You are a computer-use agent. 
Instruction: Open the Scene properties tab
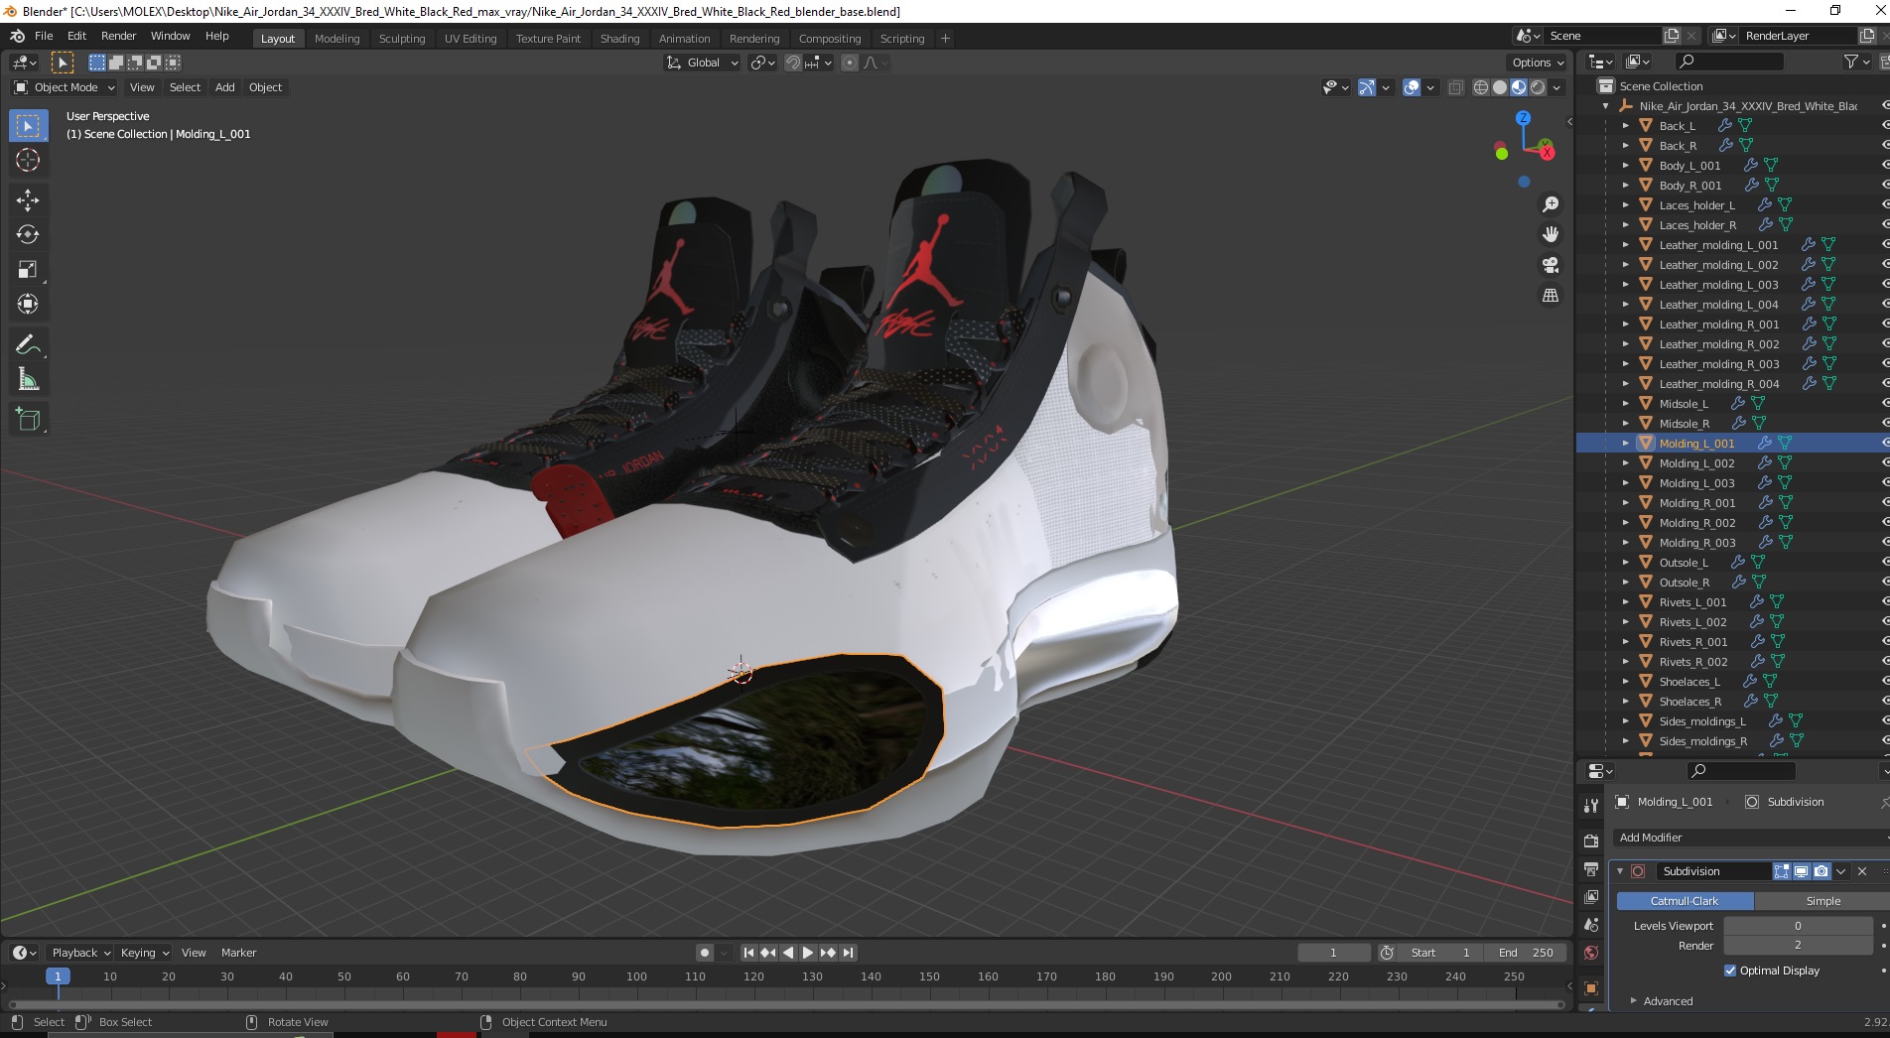pos(1591,925)
